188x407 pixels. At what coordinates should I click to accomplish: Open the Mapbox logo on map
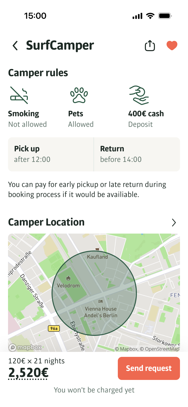pyautogui.click(x=25, y=347)
